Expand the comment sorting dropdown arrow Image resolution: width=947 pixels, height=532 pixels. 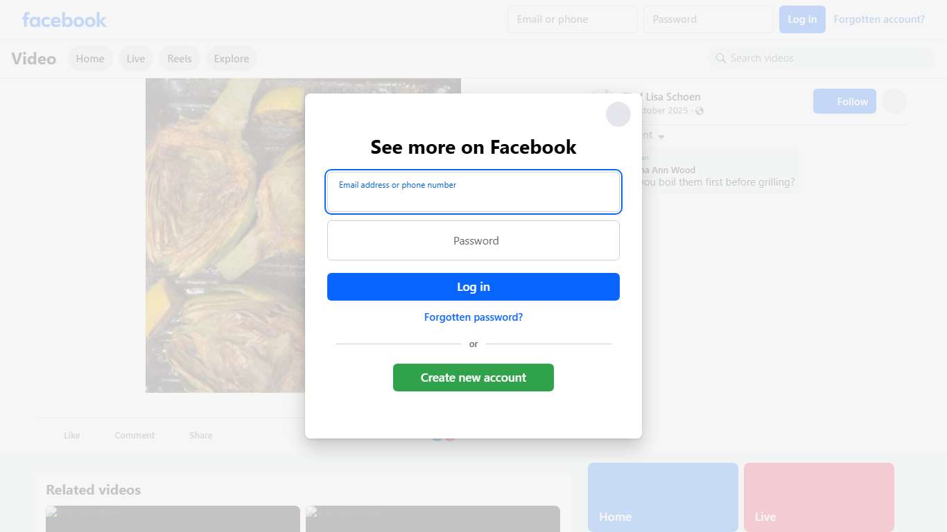pos(661,136)
